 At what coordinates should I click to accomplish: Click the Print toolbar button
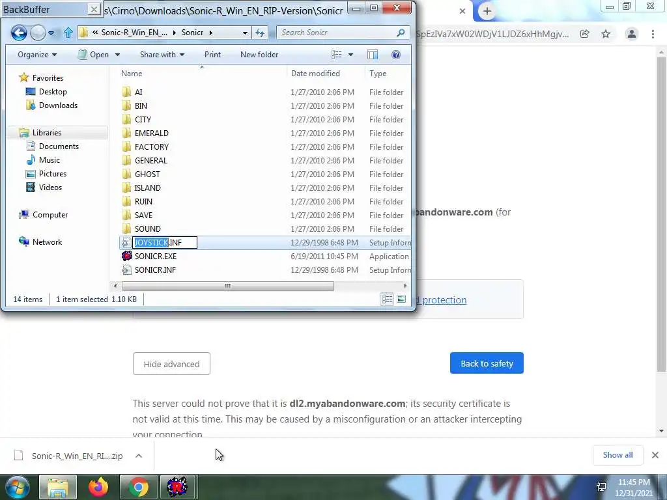click(213, 55)
